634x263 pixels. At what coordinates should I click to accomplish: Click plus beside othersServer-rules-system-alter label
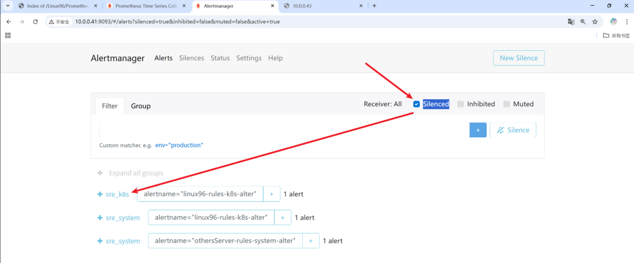point(311,241)
